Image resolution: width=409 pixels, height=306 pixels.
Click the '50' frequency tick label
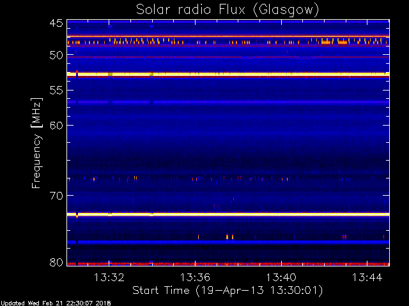pos(56,55)
